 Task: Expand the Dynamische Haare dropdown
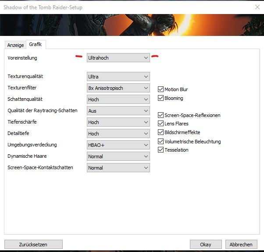[x=118, y=156]
